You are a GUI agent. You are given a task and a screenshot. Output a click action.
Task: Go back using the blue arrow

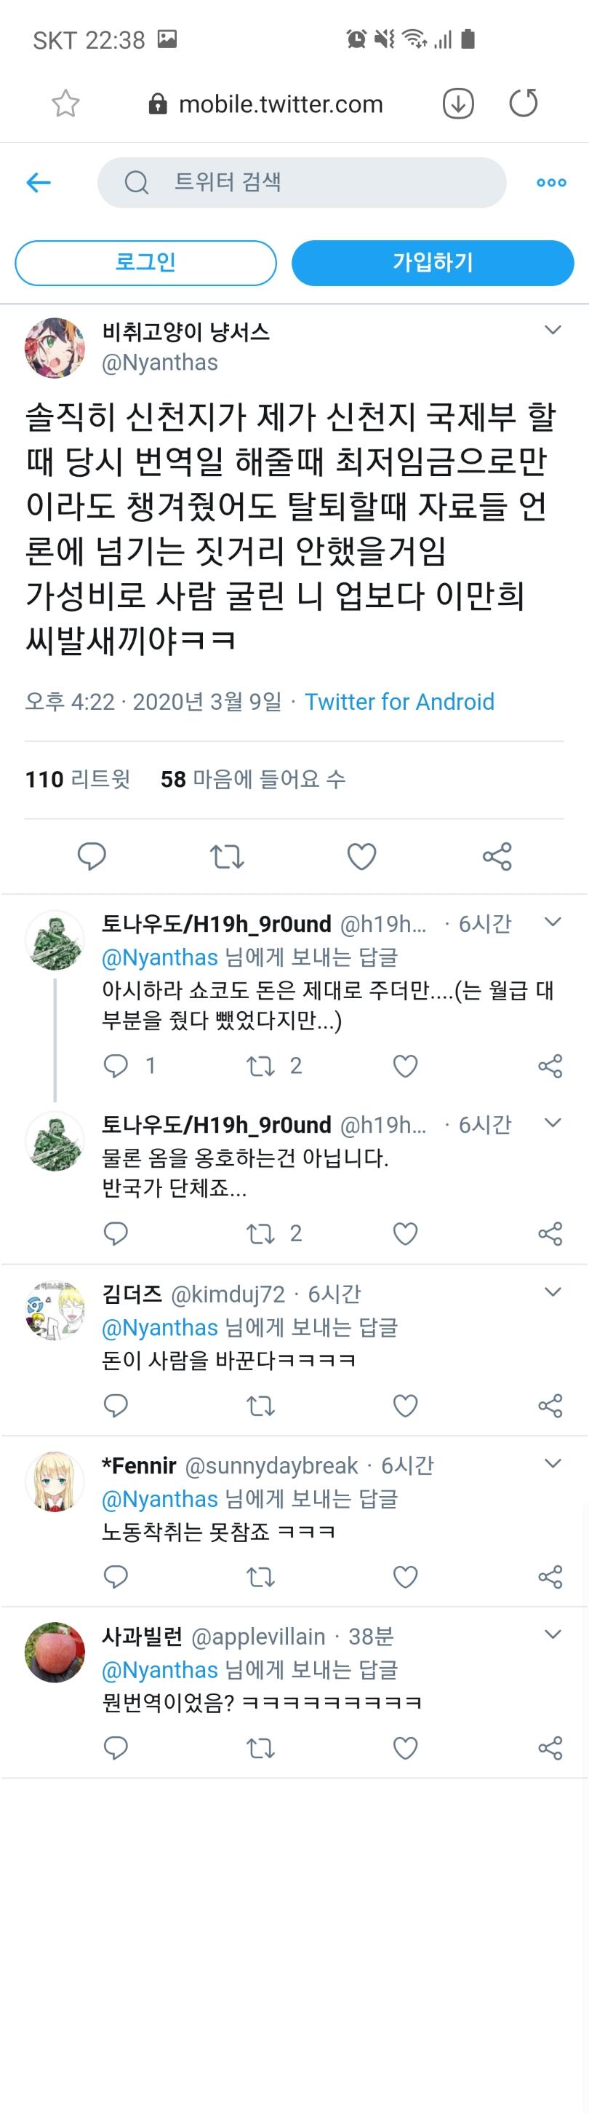pos(39,183)
